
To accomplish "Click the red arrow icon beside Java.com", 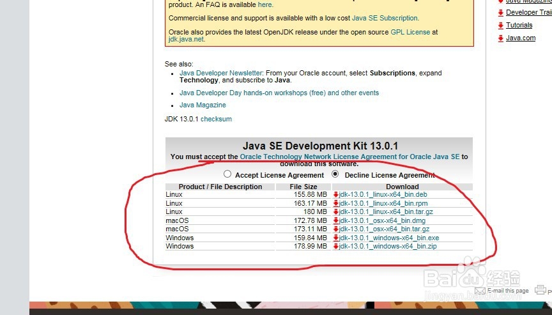I will [x=501, y=38].
